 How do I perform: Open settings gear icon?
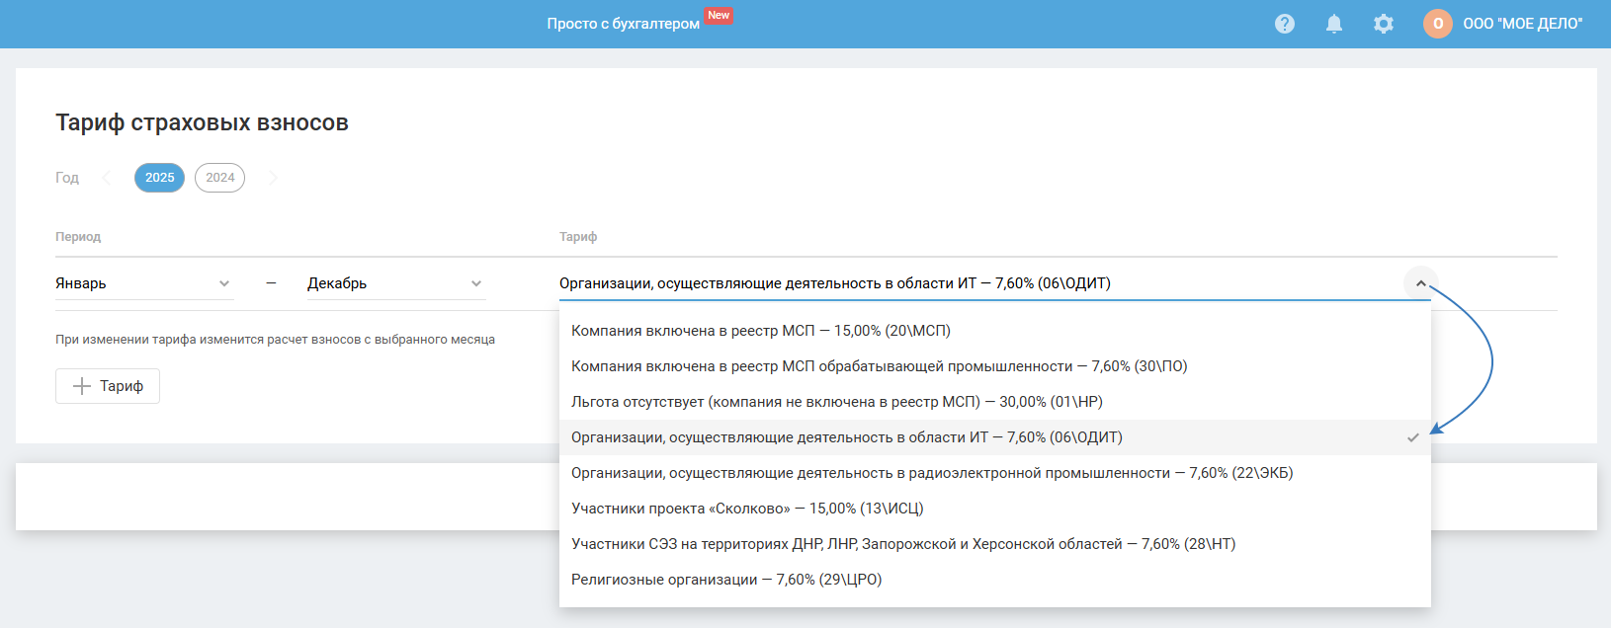tap(1384, 24)
